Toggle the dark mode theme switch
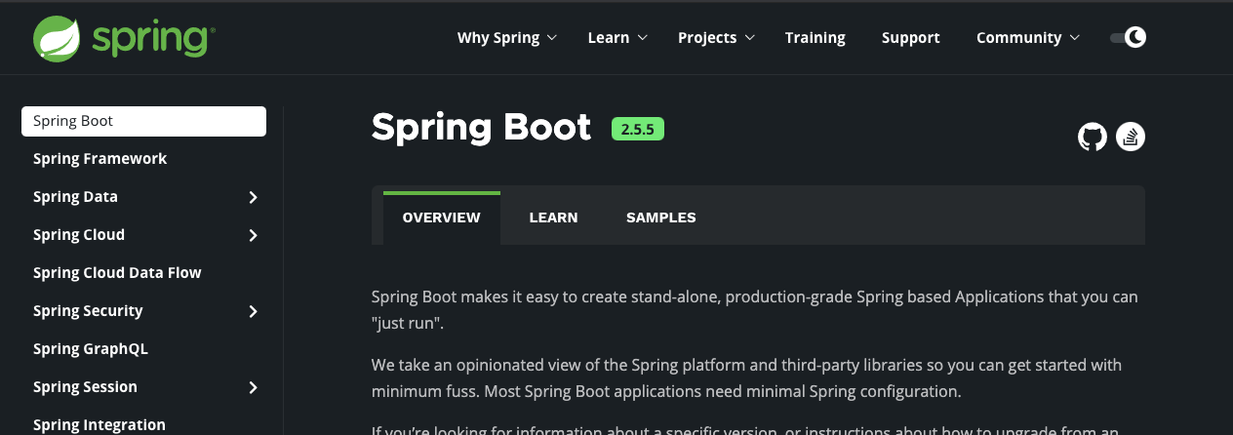1233x435 pixels. point(1128,38)
